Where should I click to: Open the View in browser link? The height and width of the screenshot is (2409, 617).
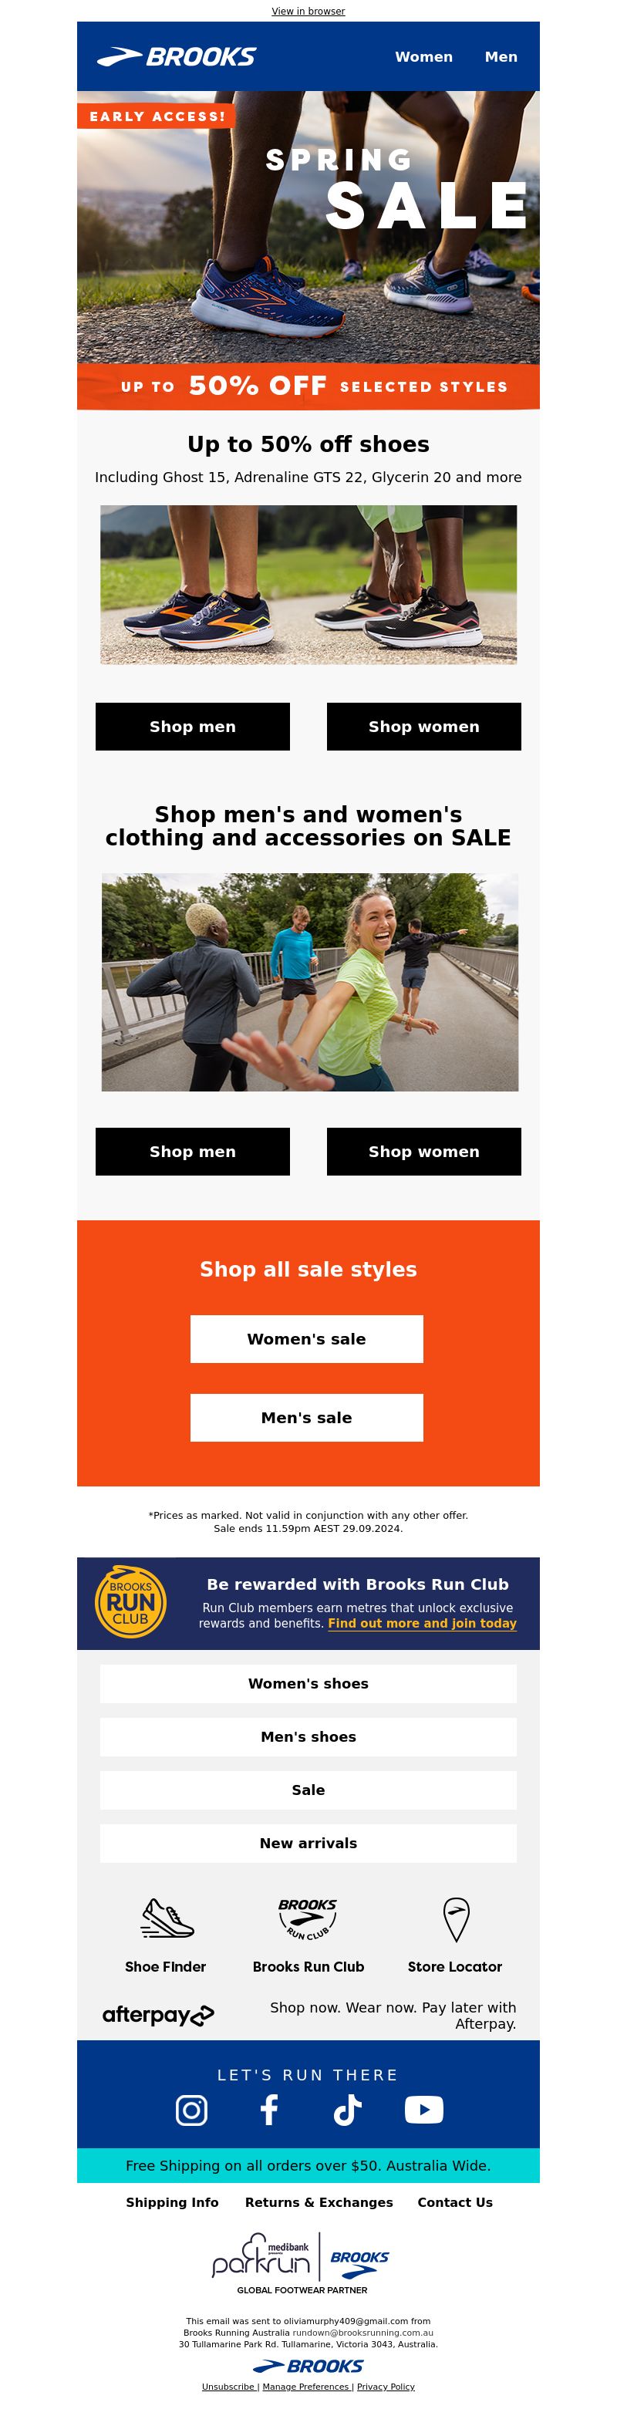(x=308, y=12)
